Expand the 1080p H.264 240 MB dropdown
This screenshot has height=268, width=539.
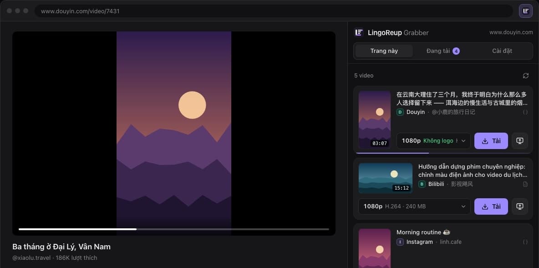[414, 206]
